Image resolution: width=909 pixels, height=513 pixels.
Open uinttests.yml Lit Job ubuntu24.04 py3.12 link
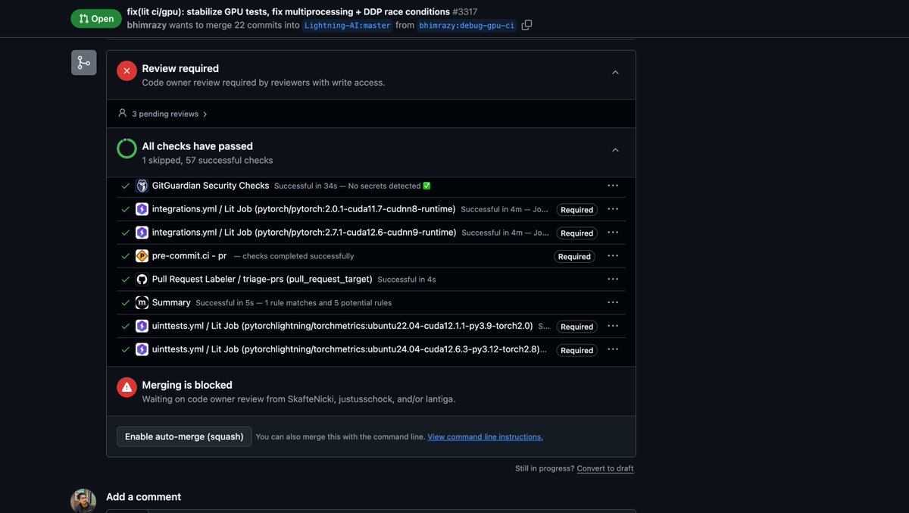349,350
